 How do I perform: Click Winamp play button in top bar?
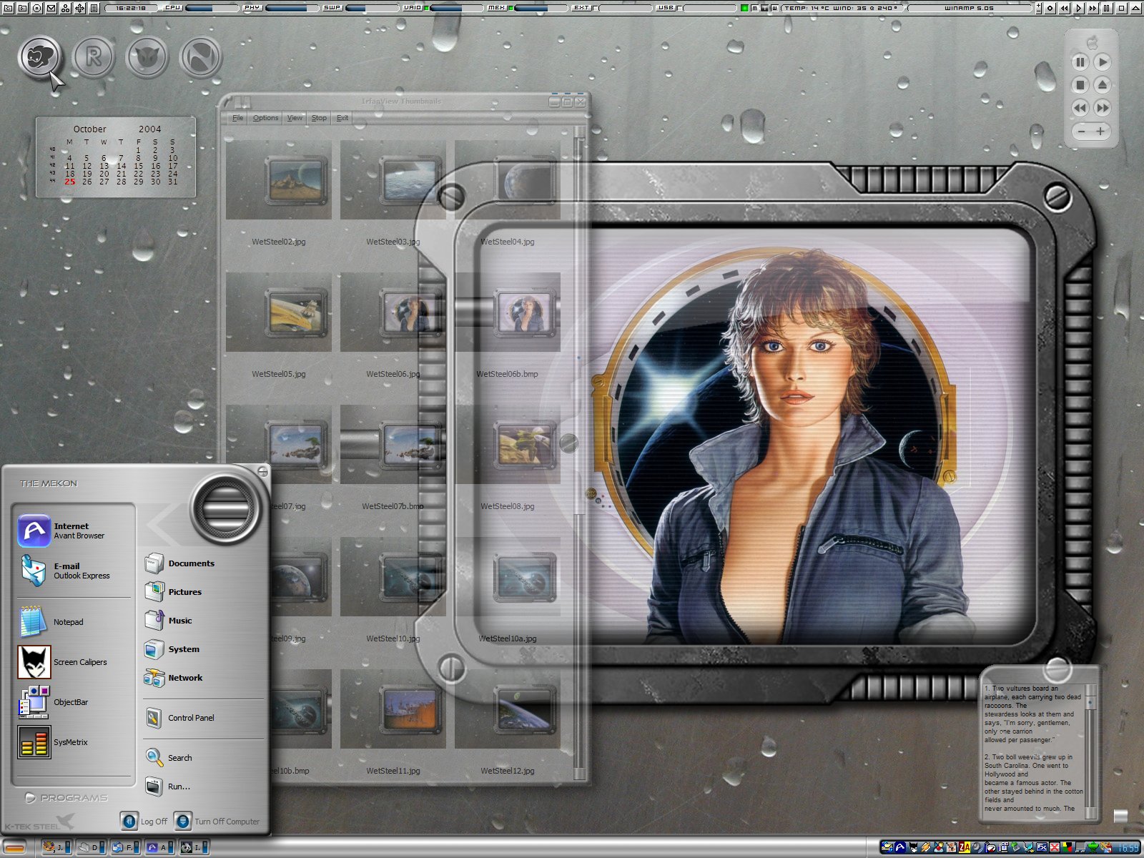[1079, 8]
